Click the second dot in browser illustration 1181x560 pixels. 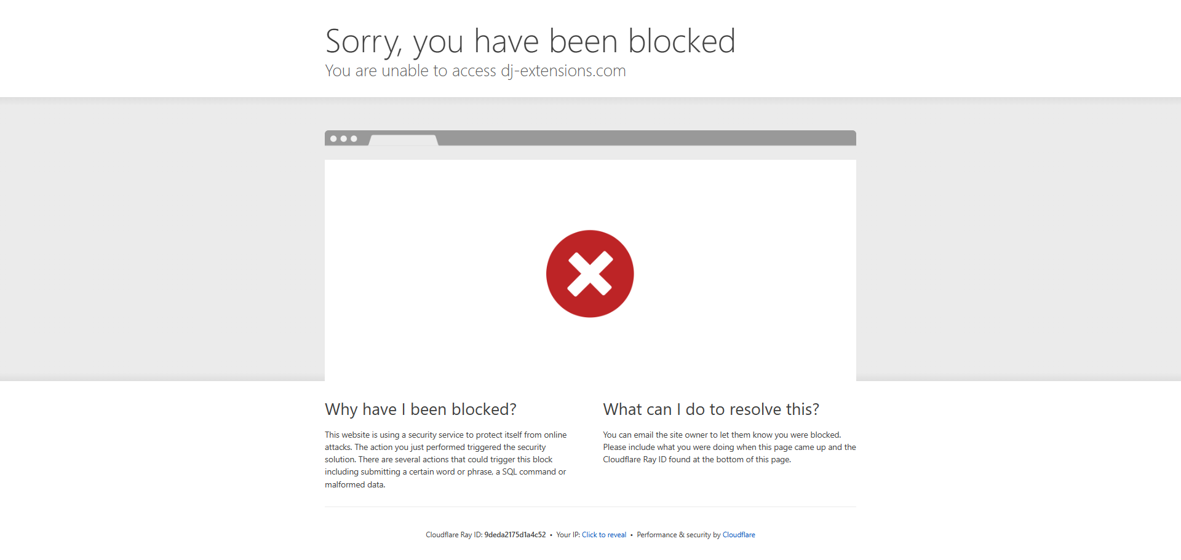tap(344, 138)
